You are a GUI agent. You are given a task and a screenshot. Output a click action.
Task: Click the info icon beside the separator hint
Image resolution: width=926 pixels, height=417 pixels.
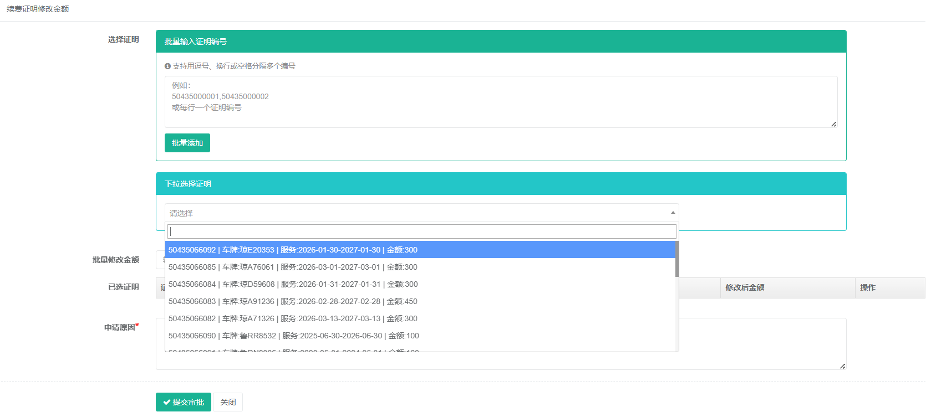pos(167,66)
